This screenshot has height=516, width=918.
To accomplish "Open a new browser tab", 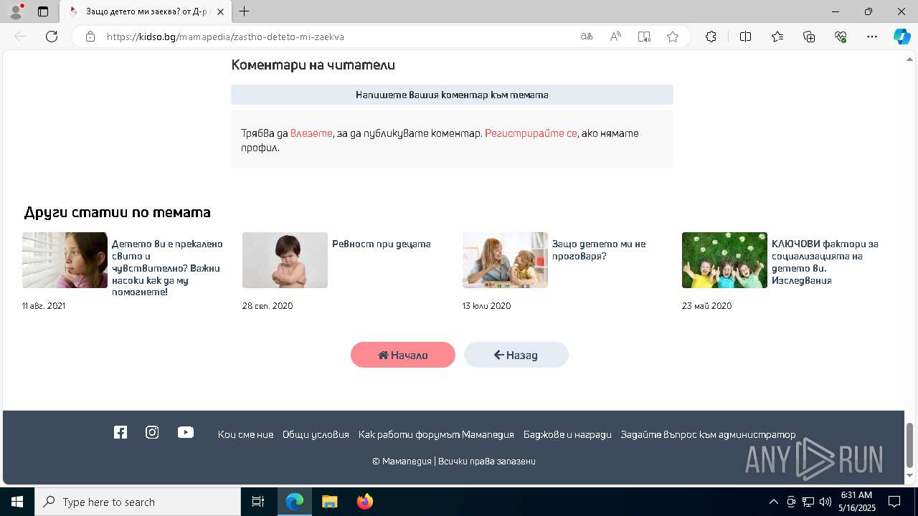I will point(245,11).
